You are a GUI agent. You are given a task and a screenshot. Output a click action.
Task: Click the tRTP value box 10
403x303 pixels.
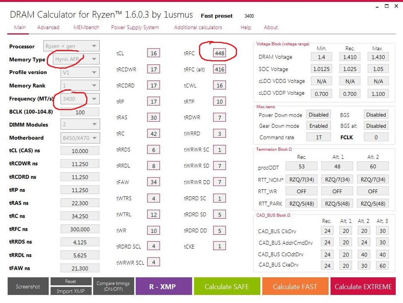[x=219, y=101]
